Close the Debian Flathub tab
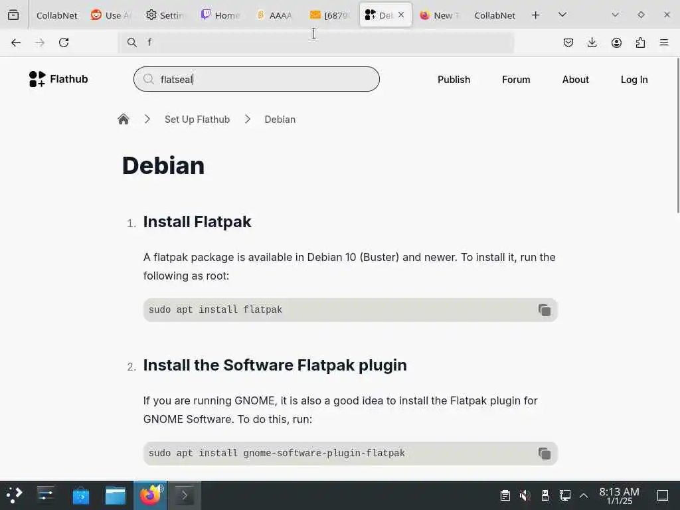Viewport: 680px width, 510px height. point(401,15)
